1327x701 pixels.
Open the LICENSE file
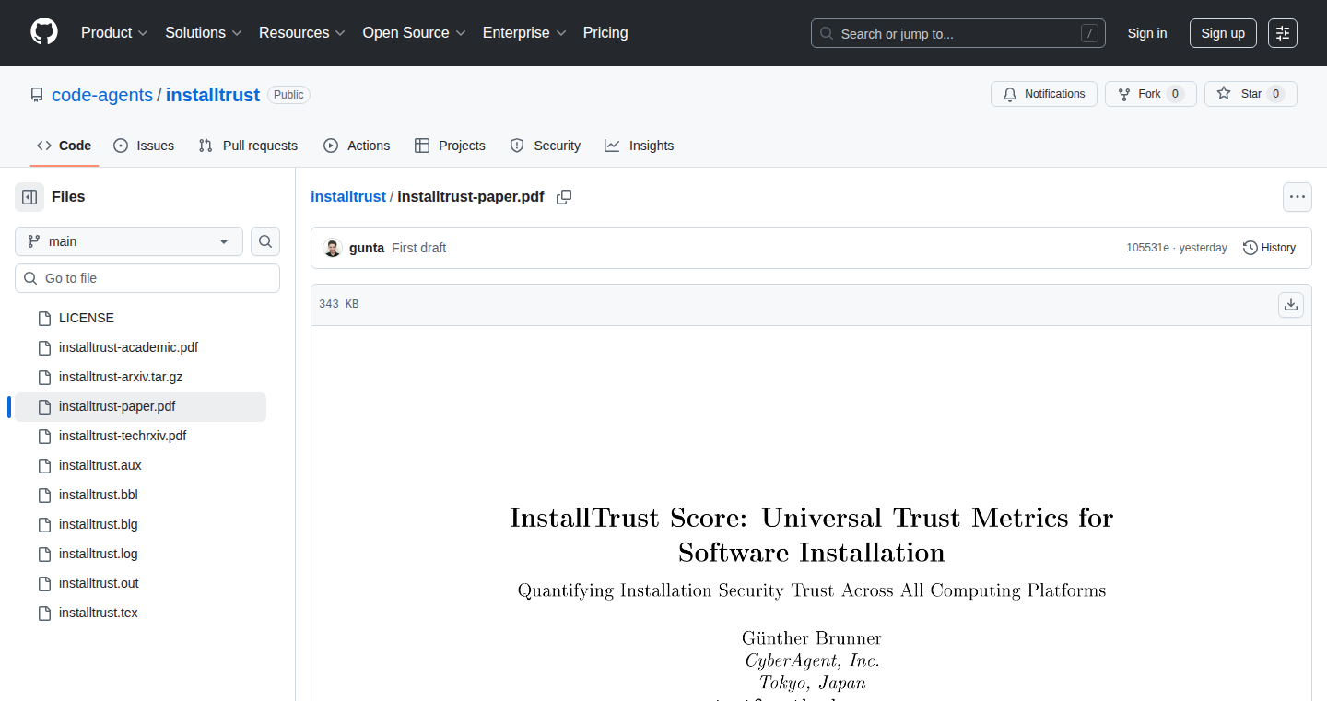pos(87,318)
